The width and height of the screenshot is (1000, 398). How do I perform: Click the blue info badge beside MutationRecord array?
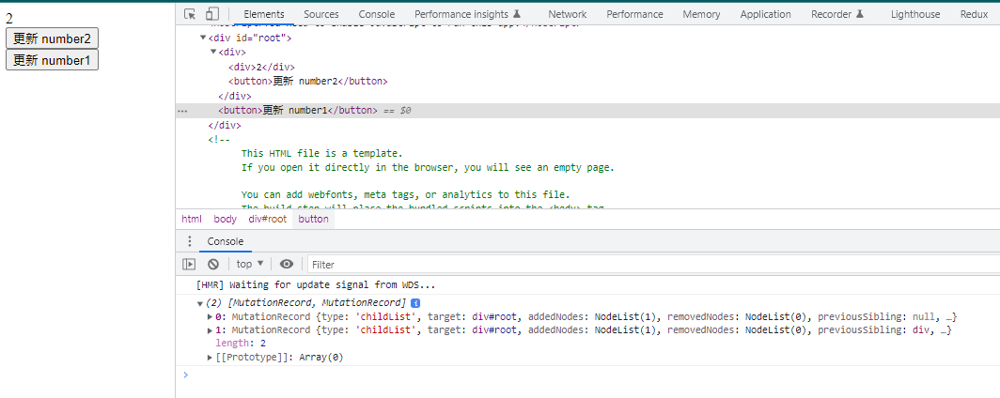(415, 303)
